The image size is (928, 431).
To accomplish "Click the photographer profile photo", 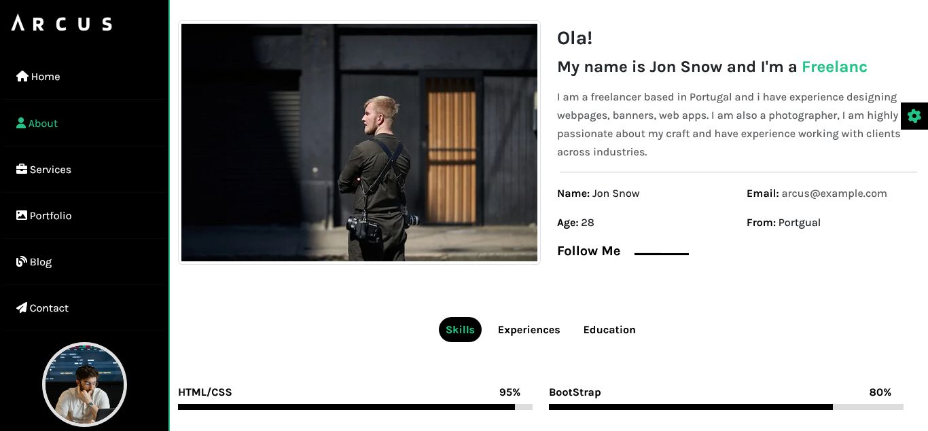I will (x=359, y=143).
